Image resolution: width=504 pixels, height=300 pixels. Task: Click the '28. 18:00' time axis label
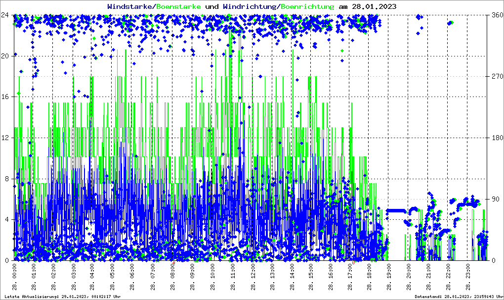(369, 277)
